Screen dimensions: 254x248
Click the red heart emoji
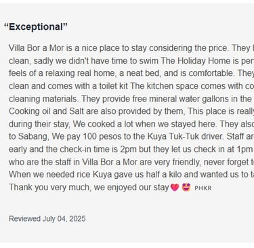[175, 188]
